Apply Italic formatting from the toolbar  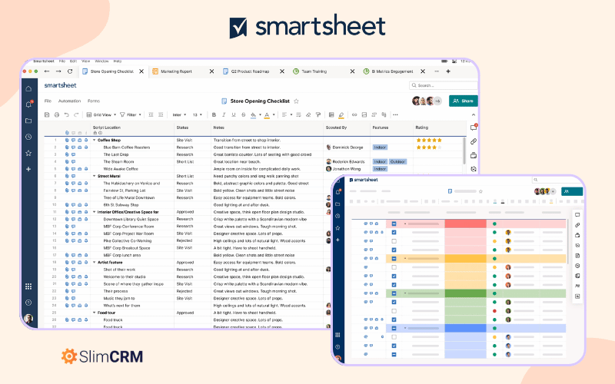pyautogui.click(x=224, y=114)
